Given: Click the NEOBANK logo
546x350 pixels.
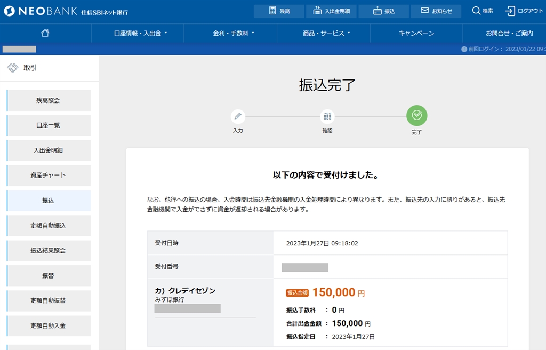Looking at the screenshot, I should (66, 12).
